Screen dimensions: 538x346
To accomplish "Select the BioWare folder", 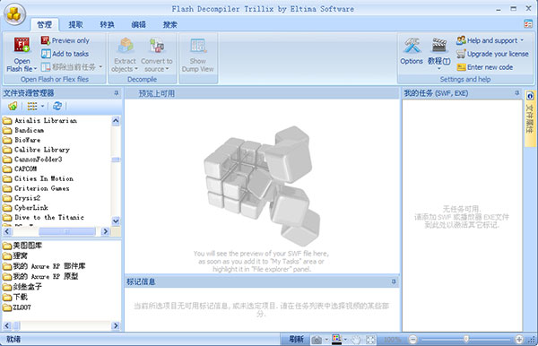I will click(22, 140).
